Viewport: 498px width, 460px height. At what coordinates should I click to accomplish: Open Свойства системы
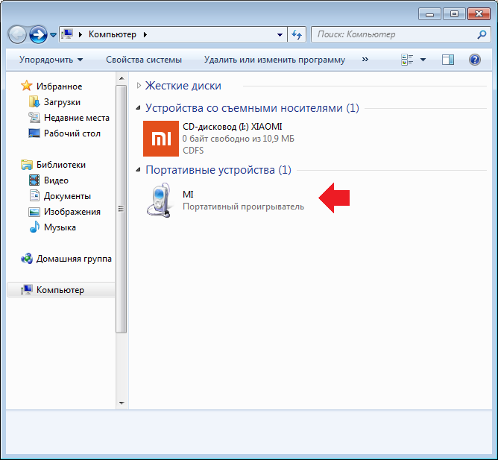[x=144, y=60]
